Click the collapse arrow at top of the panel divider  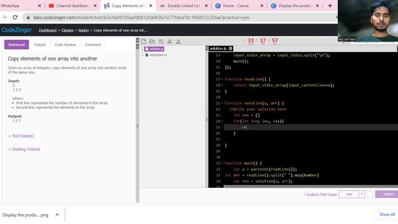tap(137, 40)
